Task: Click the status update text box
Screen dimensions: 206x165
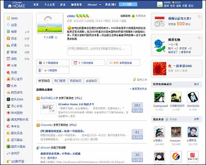Action: [99, 50]
